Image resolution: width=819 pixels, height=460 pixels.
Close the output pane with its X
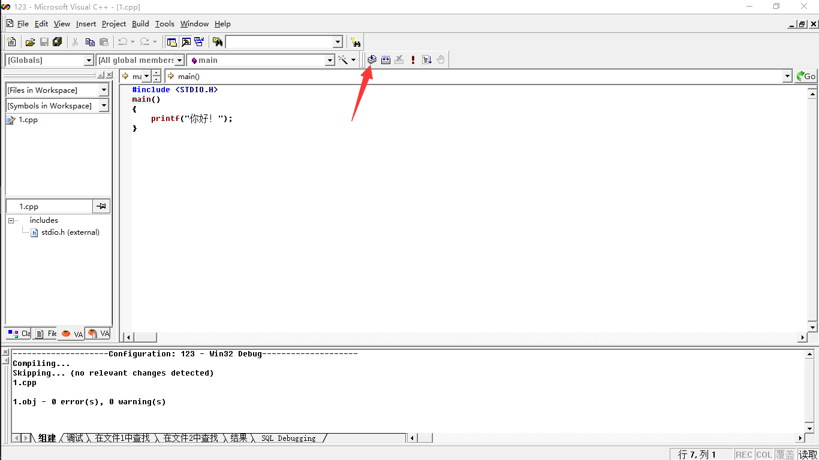coord(5,352)
